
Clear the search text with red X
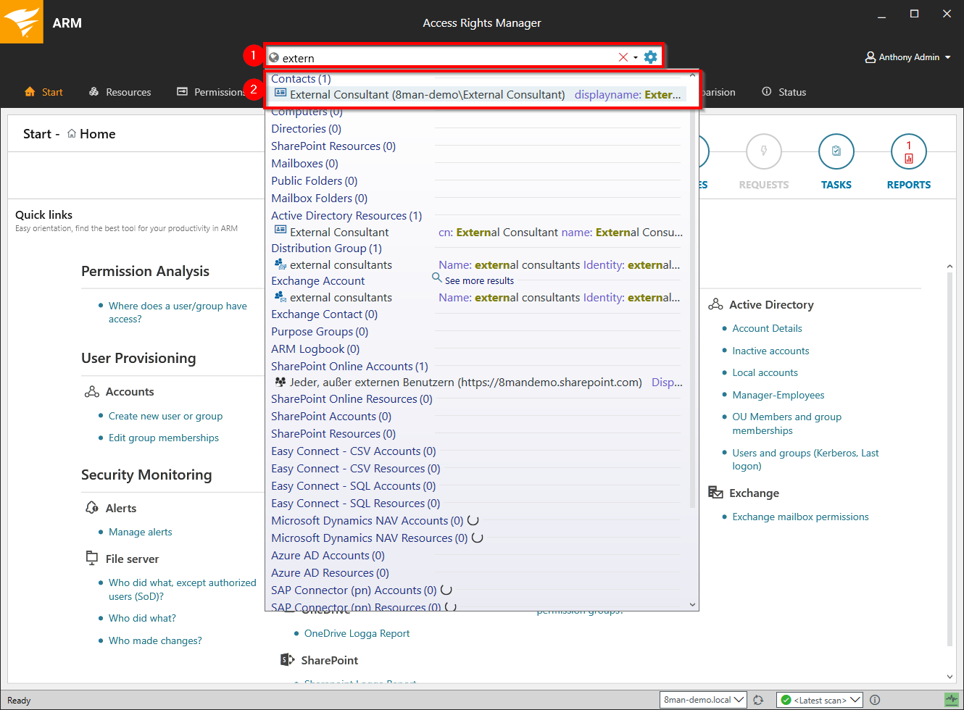623,57
